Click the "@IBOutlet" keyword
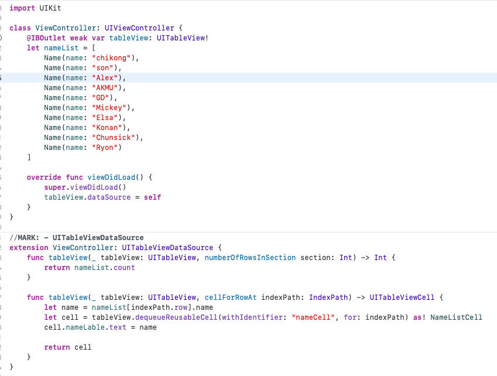This screenshot has width=497, height=376. coord(46,37)
